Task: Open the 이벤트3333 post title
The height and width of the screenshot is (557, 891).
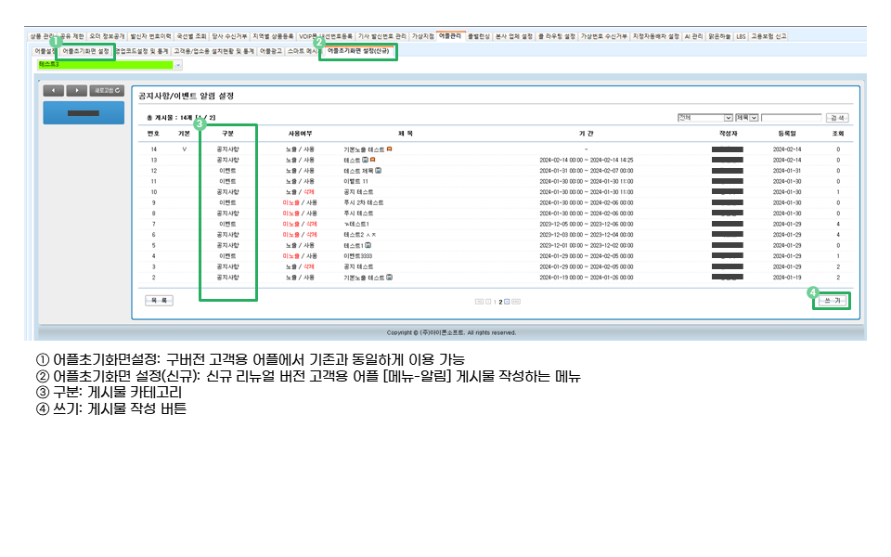Action: [357, 255]
